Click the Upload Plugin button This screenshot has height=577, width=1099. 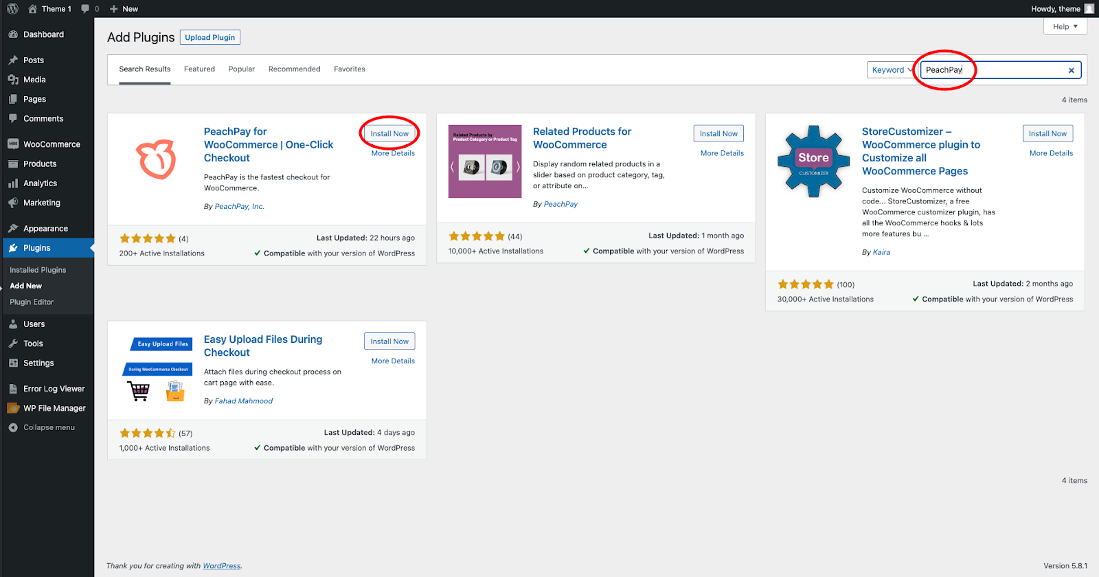tap(210, 37)
